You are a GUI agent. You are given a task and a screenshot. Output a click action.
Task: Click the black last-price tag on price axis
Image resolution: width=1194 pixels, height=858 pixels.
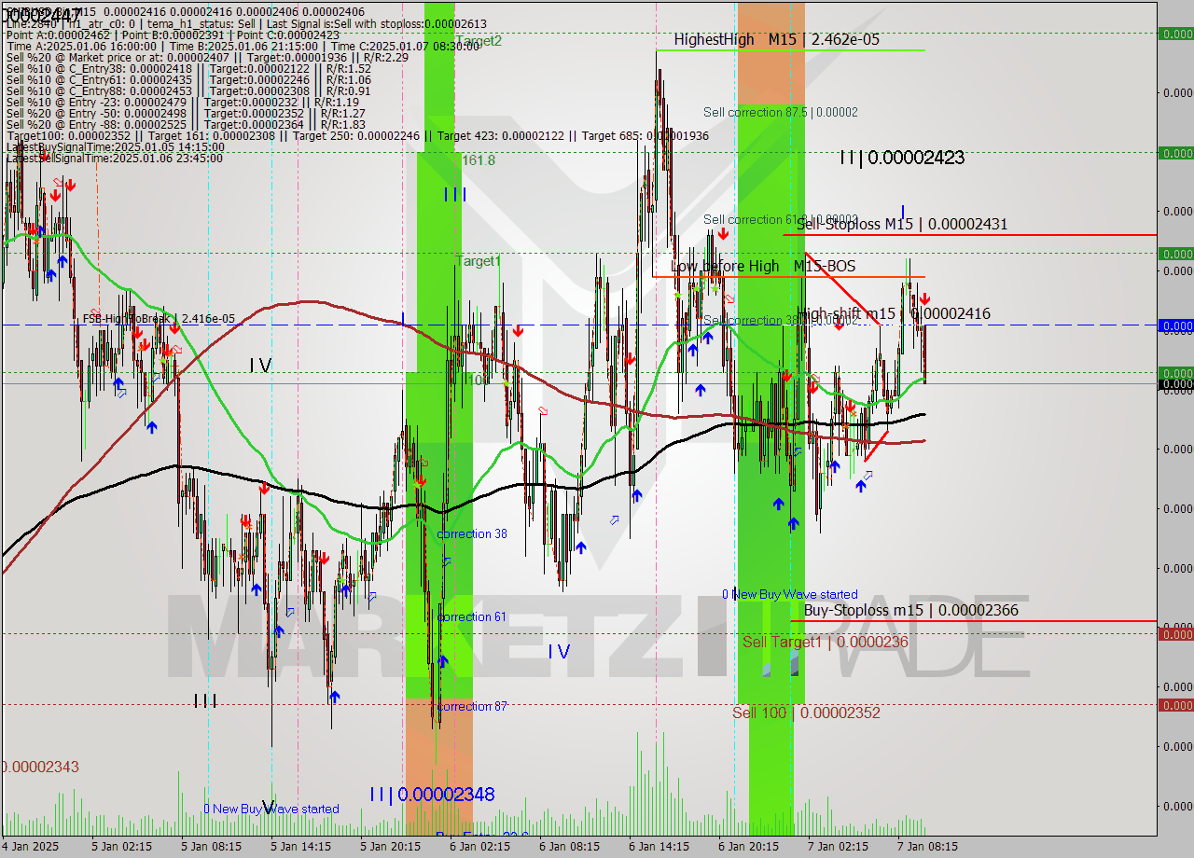click(1175, 383)
